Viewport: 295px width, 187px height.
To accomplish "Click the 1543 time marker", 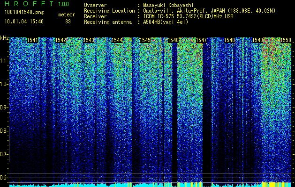I will pos(89,40).
